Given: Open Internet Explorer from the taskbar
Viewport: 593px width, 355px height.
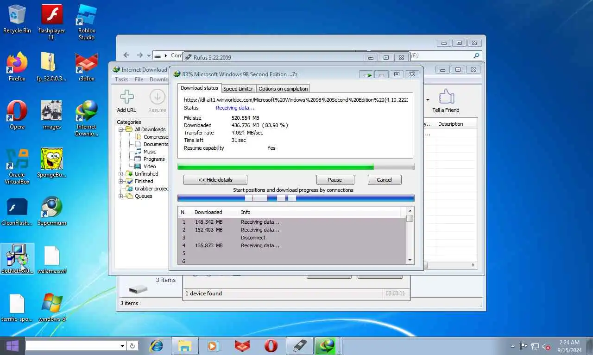Looking at the screenshot, I should pos(156,346).
